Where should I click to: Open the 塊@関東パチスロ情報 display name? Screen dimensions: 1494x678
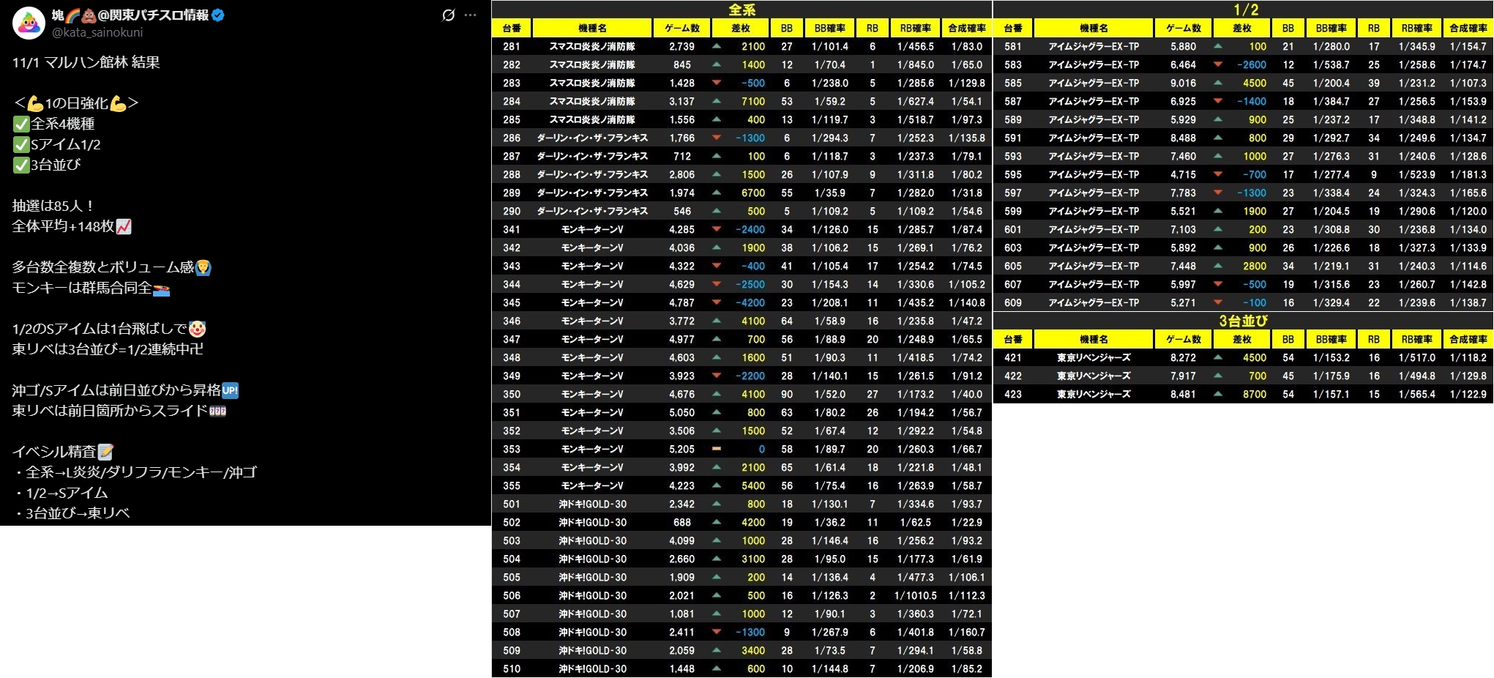pyautogui.click(x=130, y=15)
